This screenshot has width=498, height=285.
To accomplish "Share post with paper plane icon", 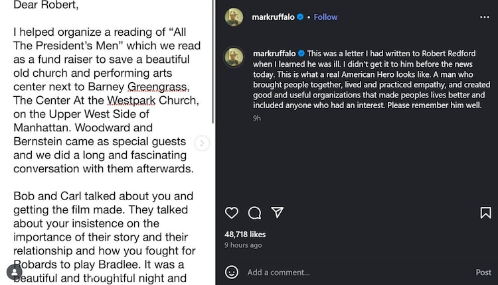I will tap(278, 213).
